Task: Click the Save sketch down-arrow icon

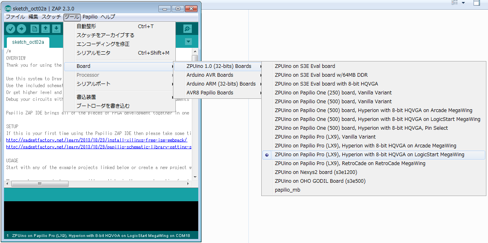Action: pos(56,29)
